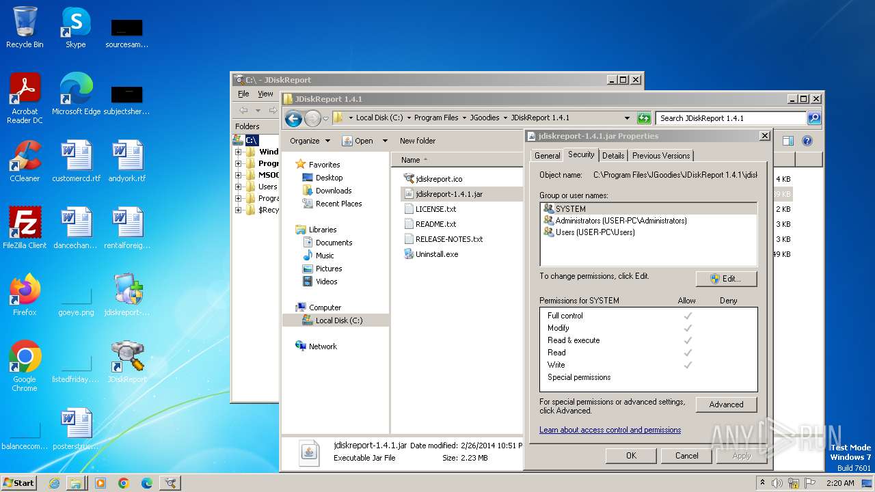Open the Organize dropdown menu
The image size is (875, 492).
coord(310,141)
